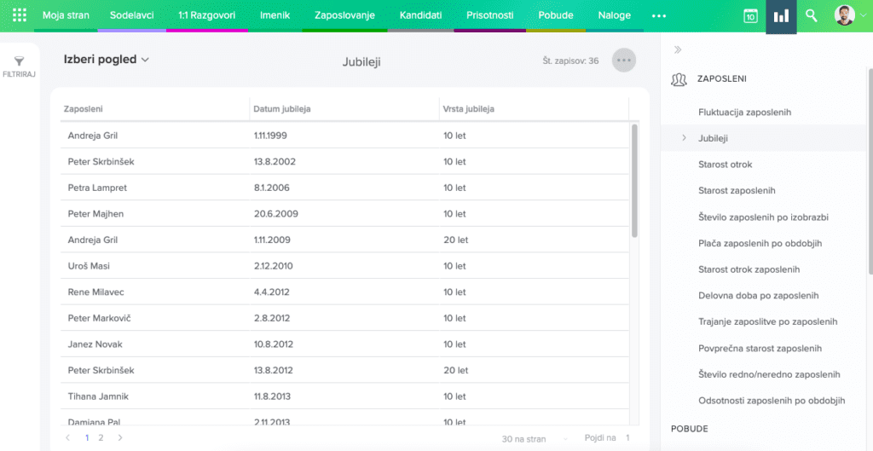This screenshot has width=873, height=451.
Task: Expand the Izberi pogled dropdown
Action: pos(107,60)
